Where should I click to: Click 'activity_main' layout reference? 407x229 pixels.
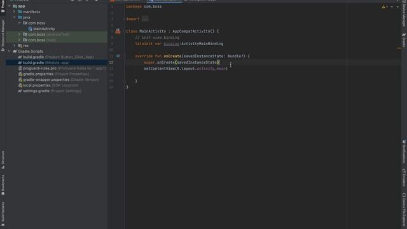coord(211,69)
